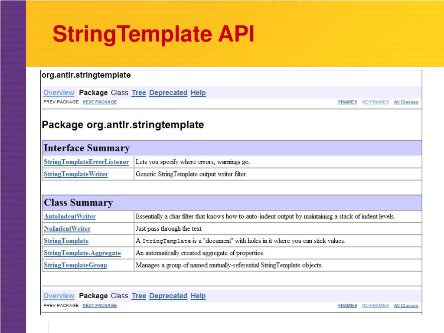Select the top Class navigation item
The width and height of the screenshot is (444, 333).
point(120,93)
